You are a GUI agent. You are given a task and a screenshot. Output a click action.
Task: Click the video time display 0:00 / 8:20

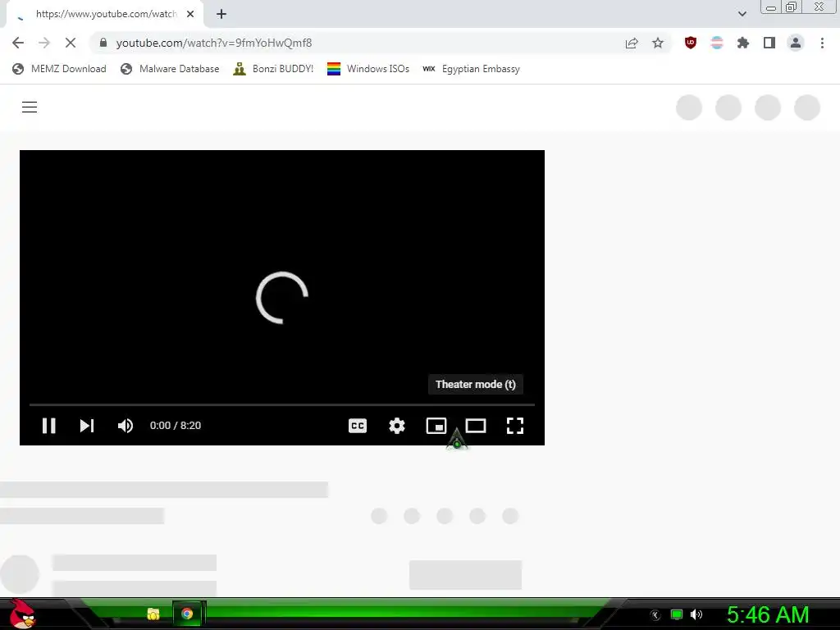coord(176,426)
